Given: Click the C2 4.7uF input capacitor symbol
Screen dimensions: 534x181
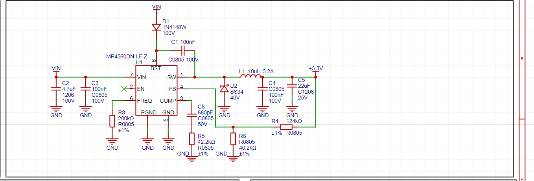Looking at the screenshot, I should pos(56,89).
